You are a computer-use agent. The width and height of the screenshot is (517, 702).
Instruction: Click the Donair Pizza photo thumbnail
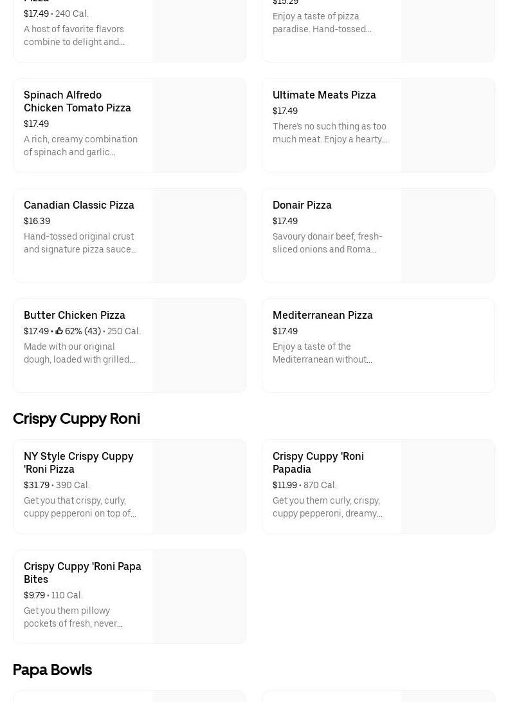pos(448,236)
